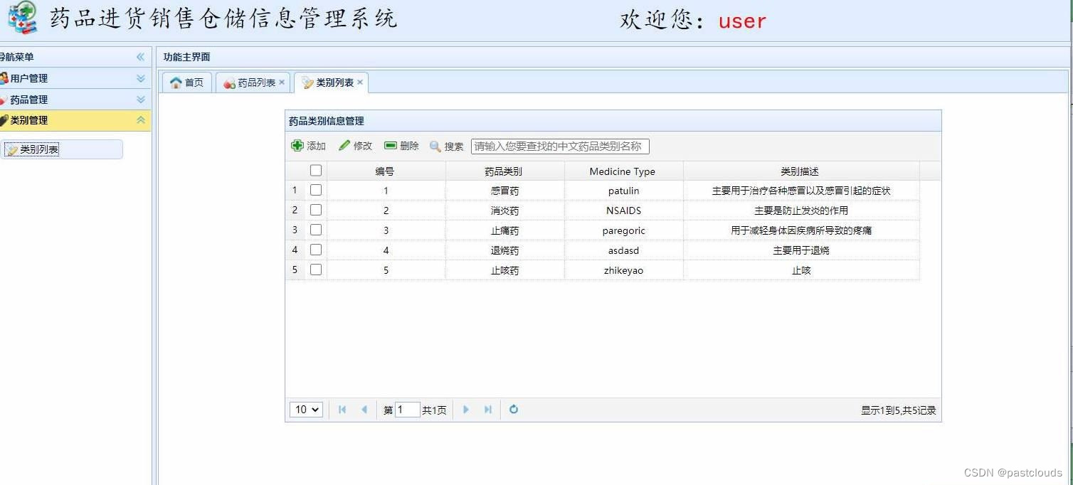This screenshot has height=485, width=1073.
Task: Select the cell 'patulin'
Action: coord(623,191)
